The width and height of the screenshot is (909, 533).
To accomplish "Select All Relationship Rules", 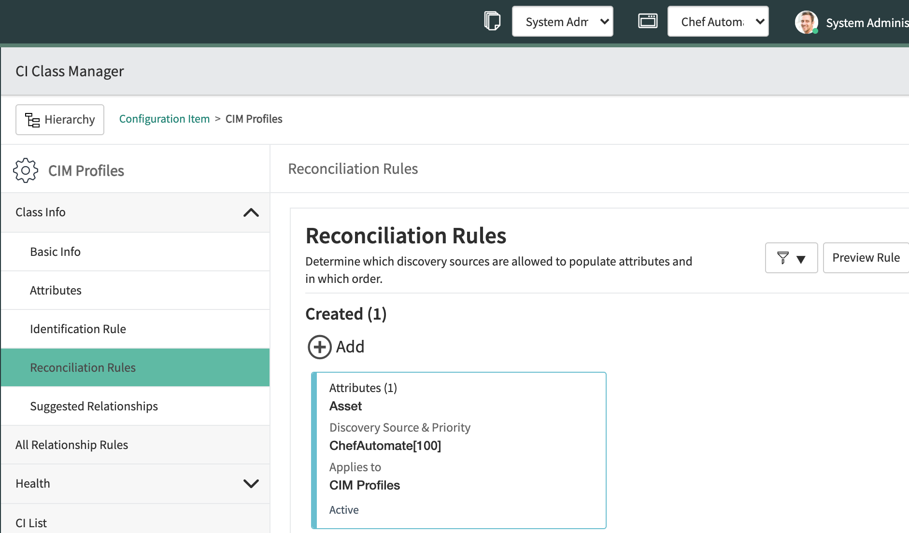I will pyautogui.click(x=71, y=445).
